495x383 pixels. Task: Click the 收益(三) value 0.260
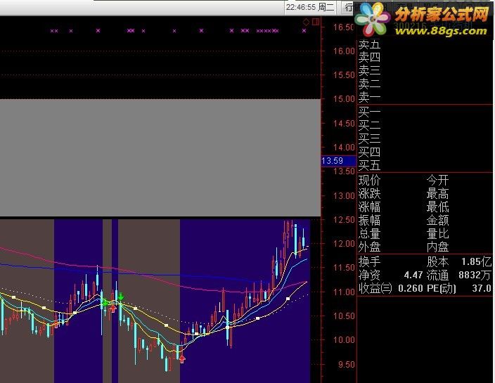(411, 288)
